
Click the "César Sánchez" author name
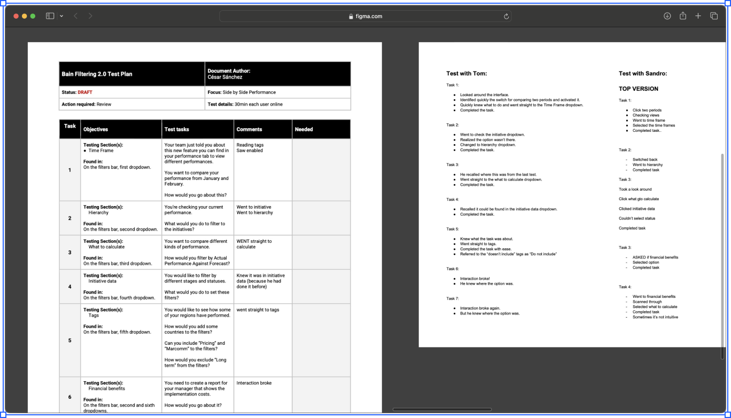click(x=225, y=77)
